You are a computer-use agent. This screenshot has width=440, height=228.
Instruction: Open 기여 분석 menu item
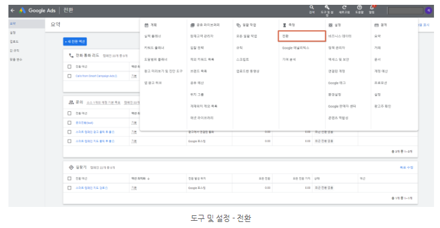pyautogui.click(x=289, y=60)
